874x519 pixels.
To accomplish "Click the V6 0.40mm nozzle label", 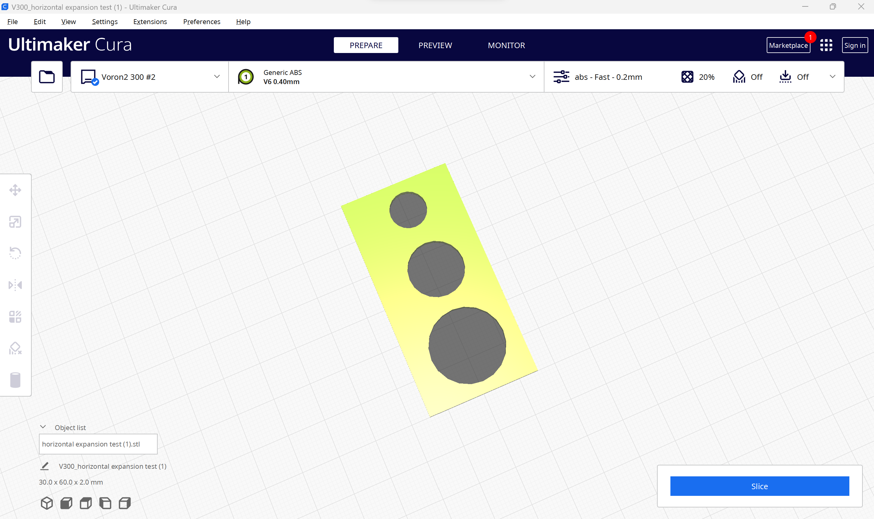I will tap(281, 82).
